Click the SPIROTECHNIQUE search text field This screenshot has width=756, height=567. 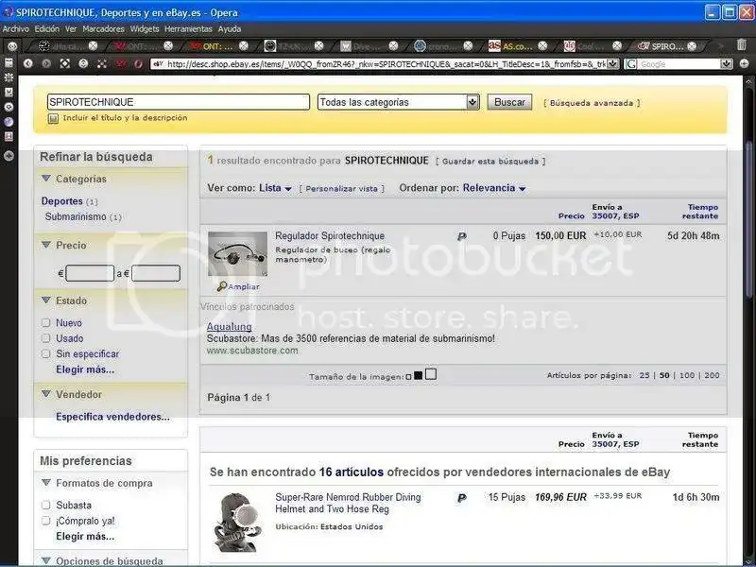point(179,102)
